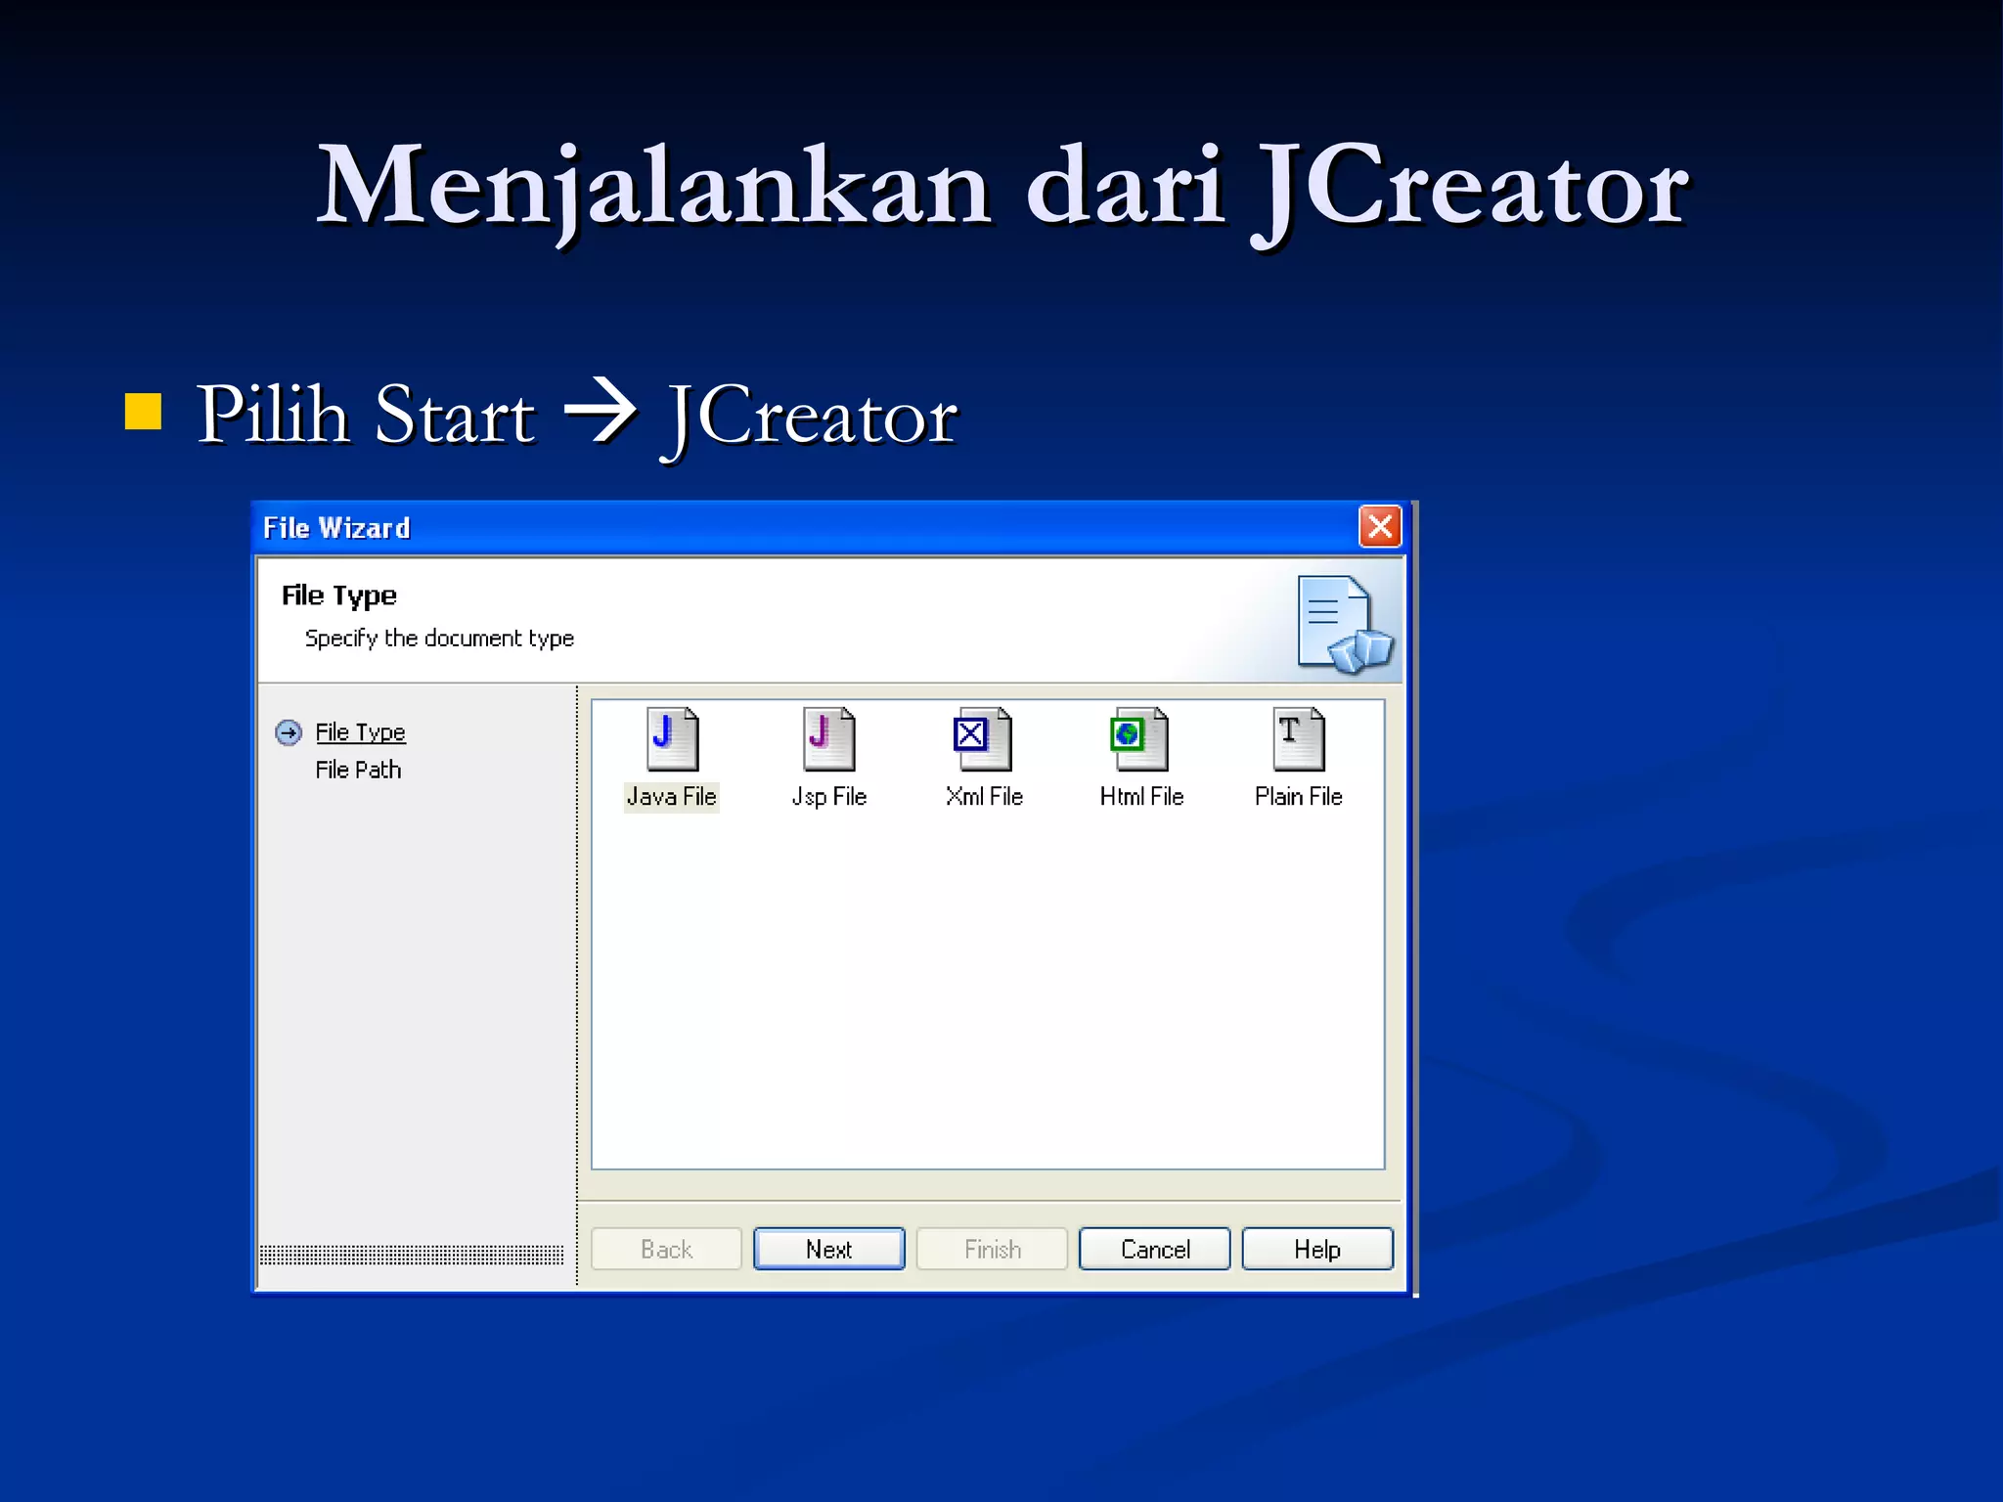Click the disabled Back button
The width and height of the screenshot is (2003, 1502).
click(666, 1249)
